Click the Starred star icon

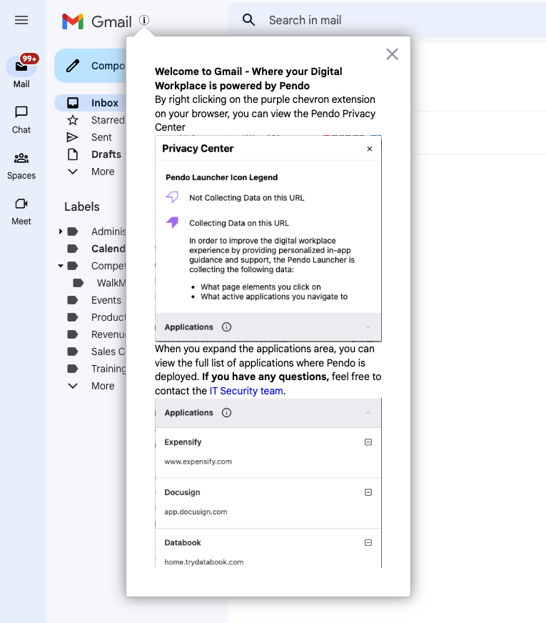(x=73, y=120)
